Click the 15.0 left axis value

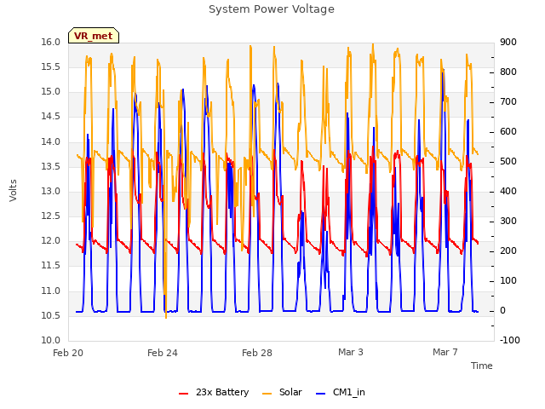pyautogui.click(x=51, y=92)
